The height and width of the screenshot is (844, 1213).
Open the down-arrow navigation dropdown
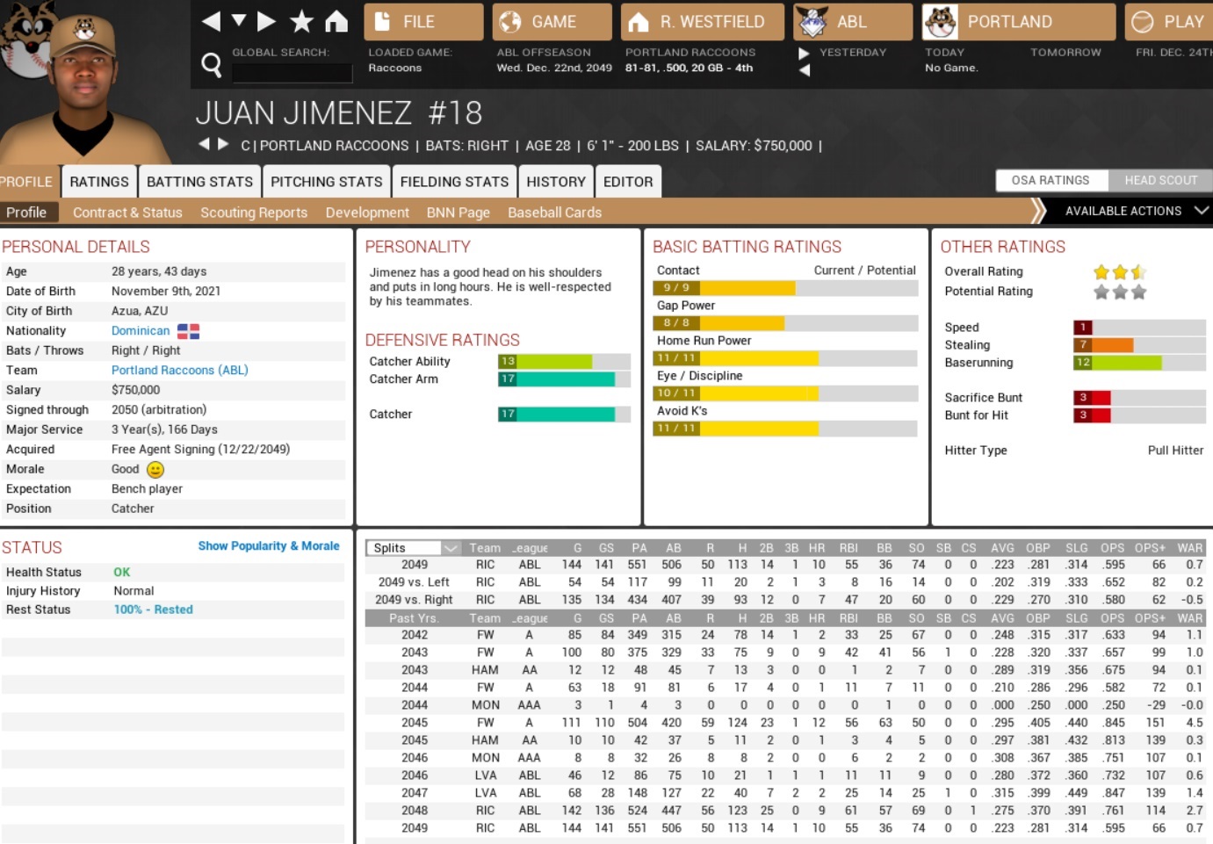(x=238, y=21)
